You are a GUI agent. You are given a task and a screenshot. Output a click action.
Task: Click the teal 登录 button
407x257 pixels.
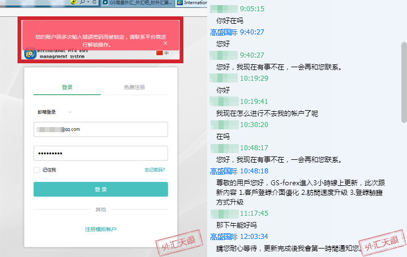click(x=101, y=189)
